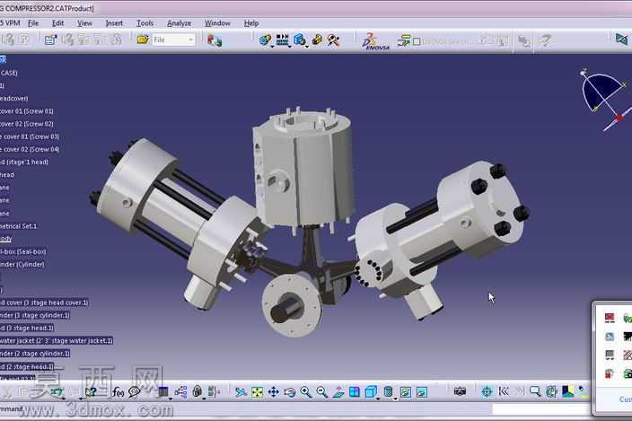
Task: Open the Help menu
Action: [251, 23]
